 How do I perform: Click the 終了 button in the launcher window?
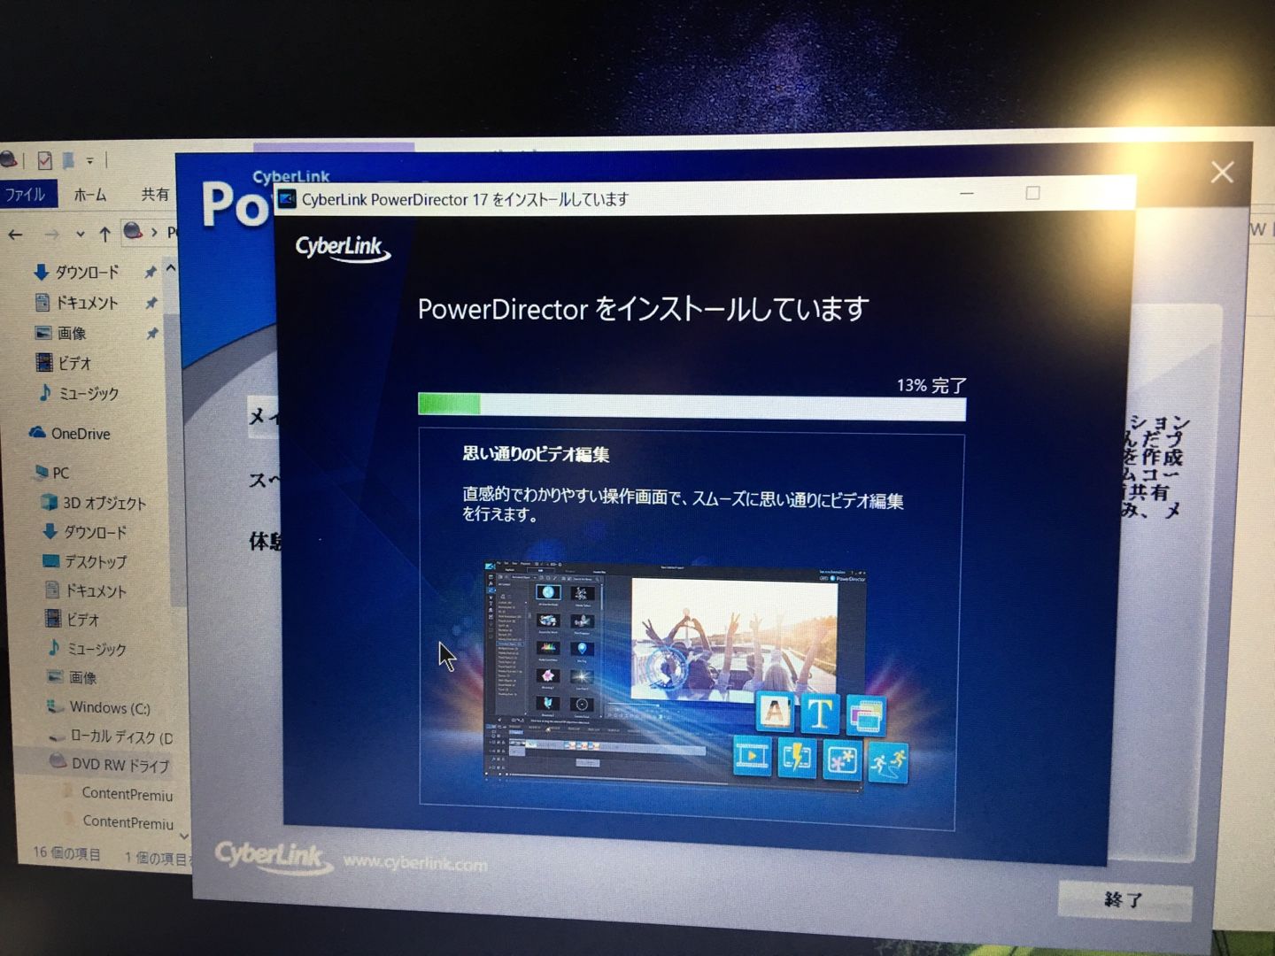[1124, 900]
